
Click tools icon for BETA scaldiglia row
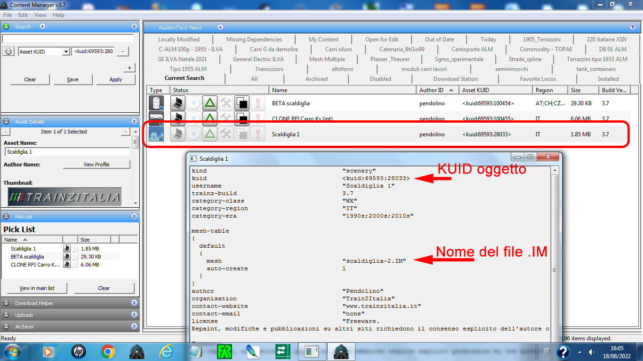(x=226, y=103)
